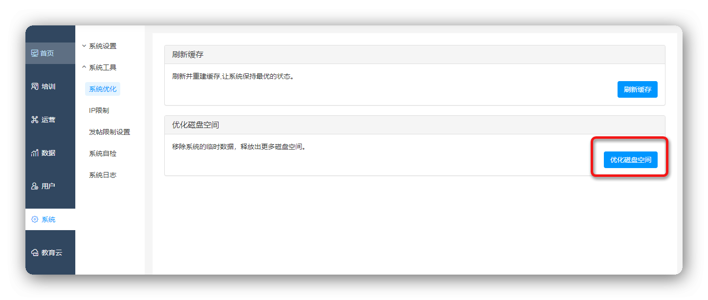Click the 刷新缓存 blue button
The height and width of the screenshot is (300, 708).
(x=638, y=89)
